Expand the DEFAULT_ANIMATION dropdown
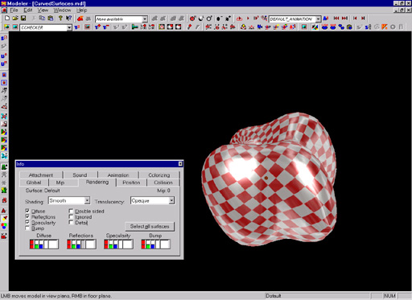This screenshot has height=300, width=412. click(318, 19)
